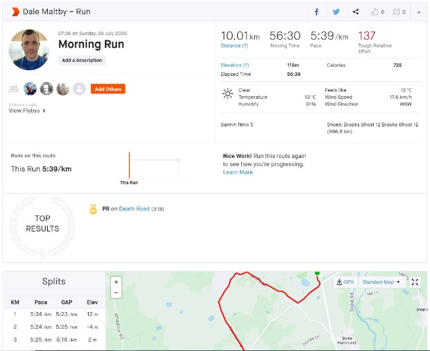Open comments via the speech bubble icon
Image resolution: width=430 pixels, height=351 pixels.
(x=398, y=11)
